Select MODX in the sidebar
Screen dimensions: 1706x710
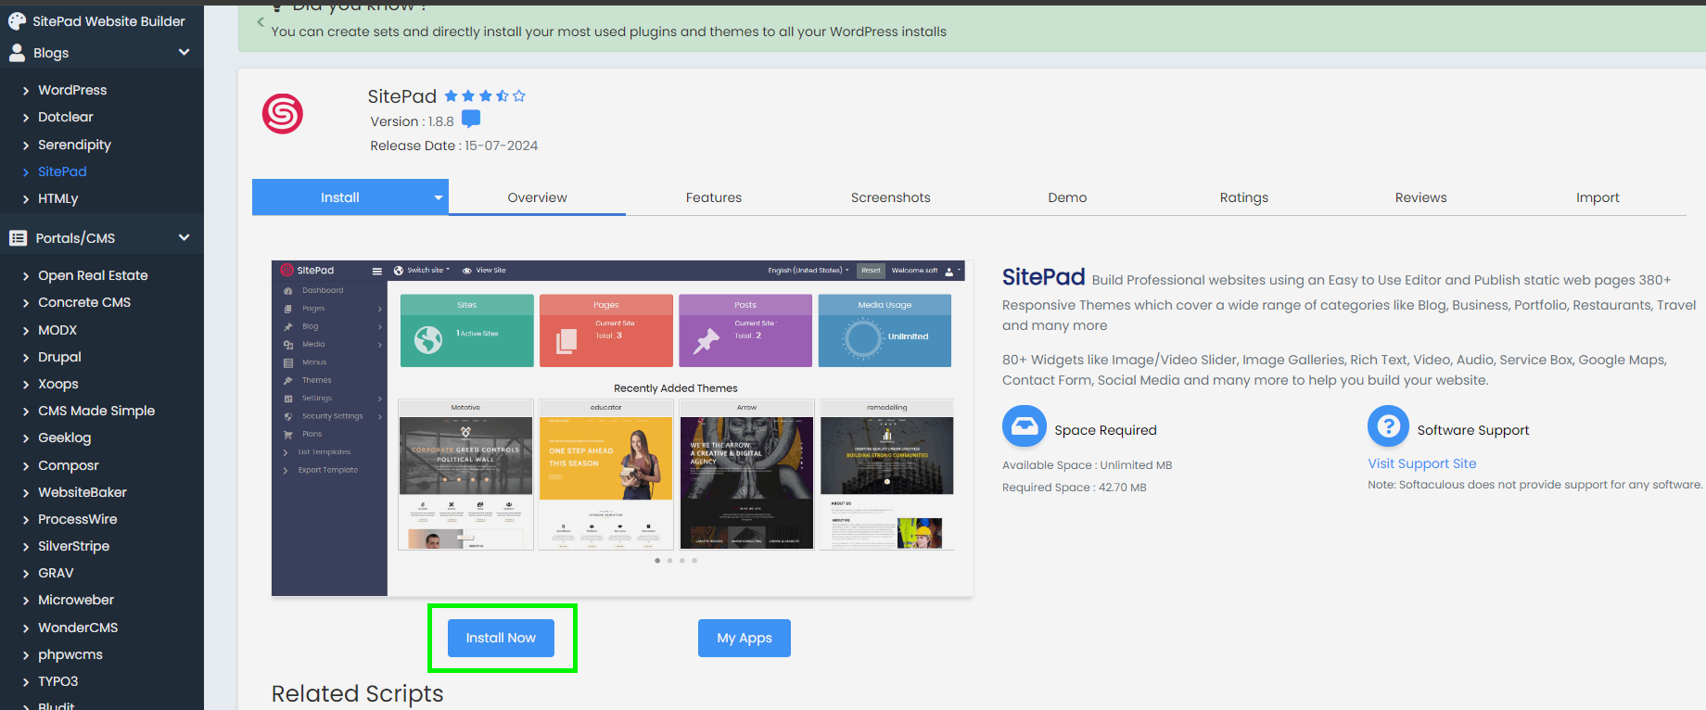[57, 330]
